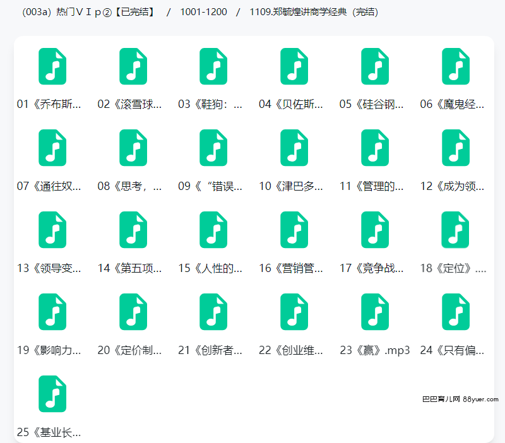Select file name 20《定价制...
This screenshot has width=505, height=443.
point(129,350)
